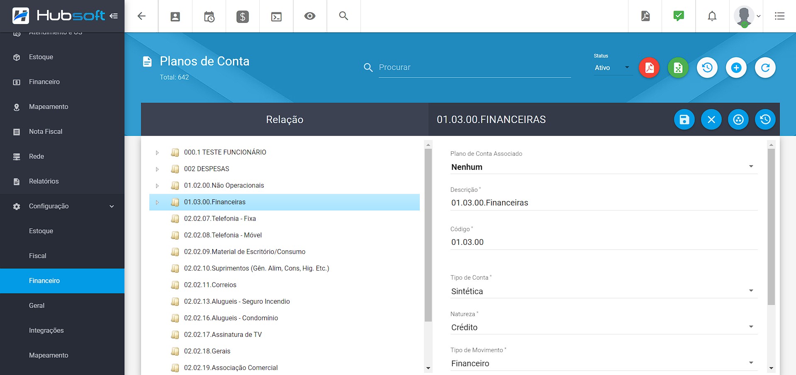Open Plano de Conta Associado dropdown
Viewport: 796px width, 375px height.
[x=604, y=167]
